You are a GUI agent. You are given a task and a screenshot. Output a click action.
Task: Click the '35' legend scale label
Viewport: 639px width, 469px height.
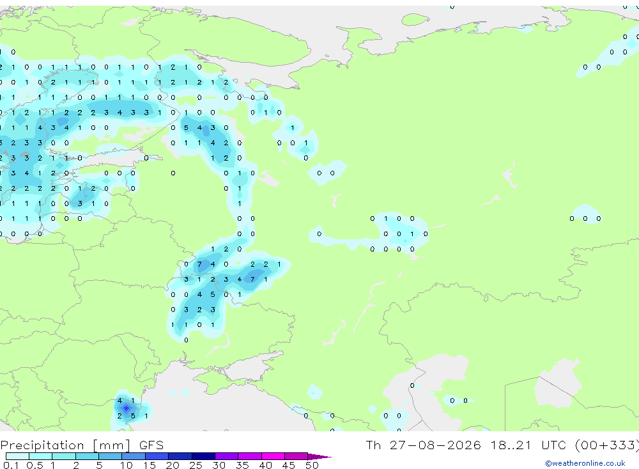[242, 465]
